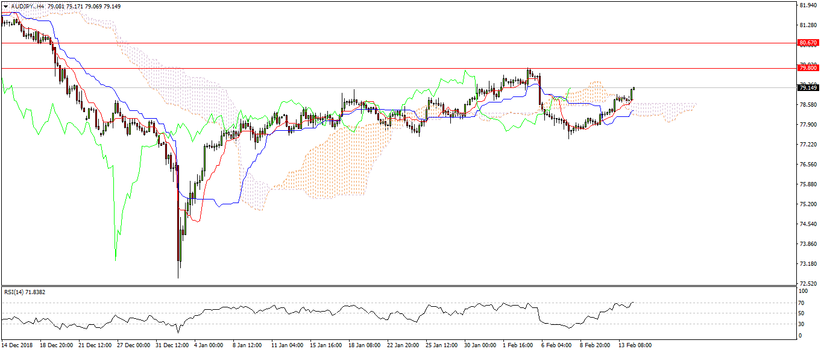Click the 25 Jan 12:00 time label
This screenshot has height=352, width=821.
441,346
